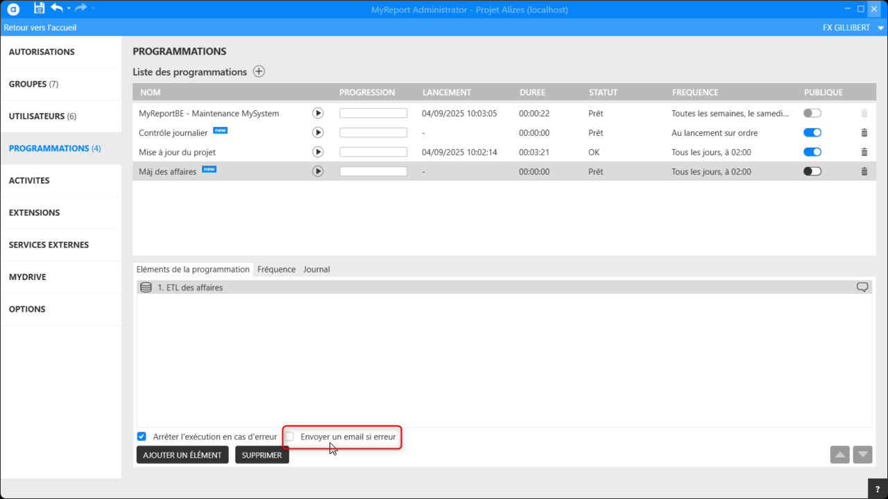Move element up with the up arrow
Screen dimensions: 888x499
tap(839, 455)
